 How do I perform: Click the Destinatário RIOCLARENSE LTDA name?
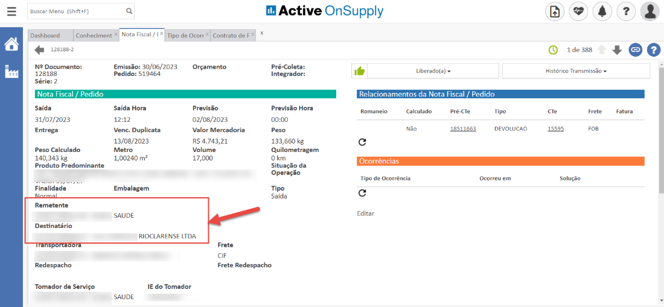point(167,236)
